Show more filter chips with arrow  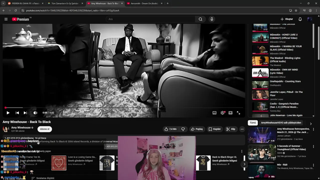(x=311, y=124)
